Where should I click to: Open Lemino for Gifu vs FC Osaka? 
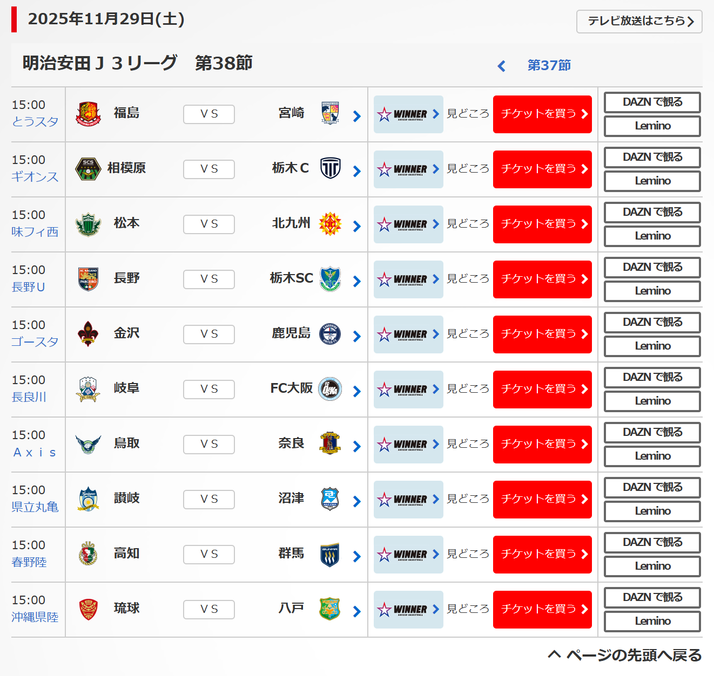(652, 401)
